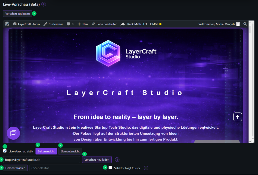Click the info icon beside Vorschau neu laden
Image resolution: width=258 pixels, height=175 pixels.
(117, 160)
